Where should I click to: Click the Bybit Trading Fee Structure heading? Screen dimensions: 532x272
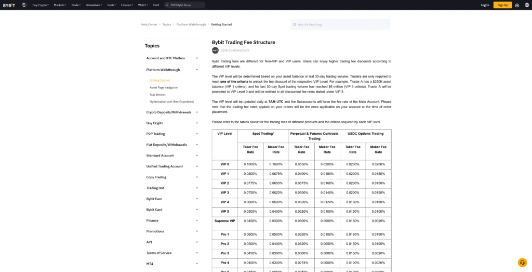243,43
